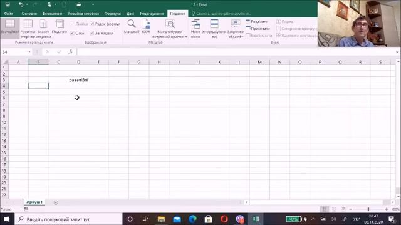Image resolution: width=401 pixels, height=225 pixels.
Task: Open the undo history dropdown arrow
Action: point(27,4)
